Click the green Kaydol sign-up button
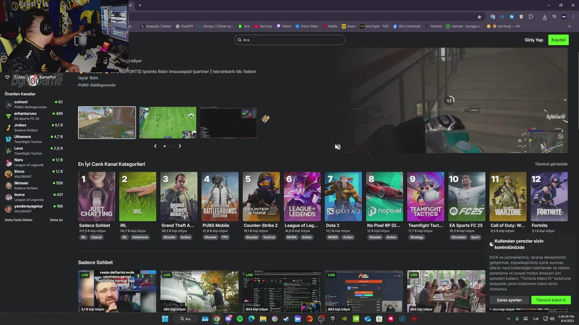The width and height of the screenshot is (579, 325). point(558,40)
